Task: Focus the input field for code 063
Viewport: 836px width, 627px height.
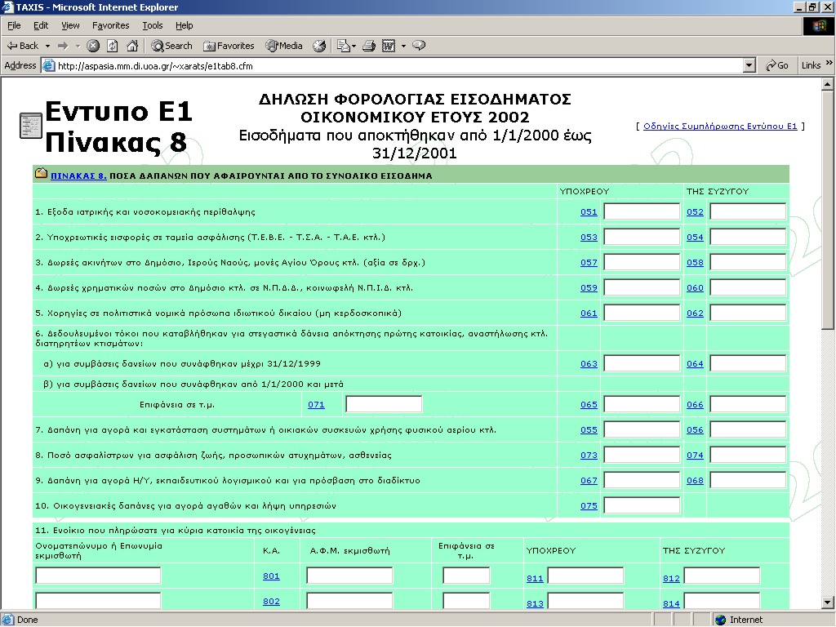Action: [x=642, y=363]
